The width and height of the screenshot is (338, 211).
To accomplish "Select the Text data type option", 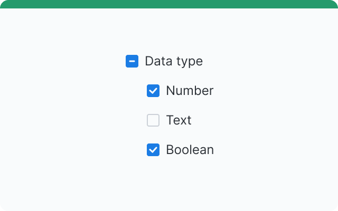I will 153,120.
